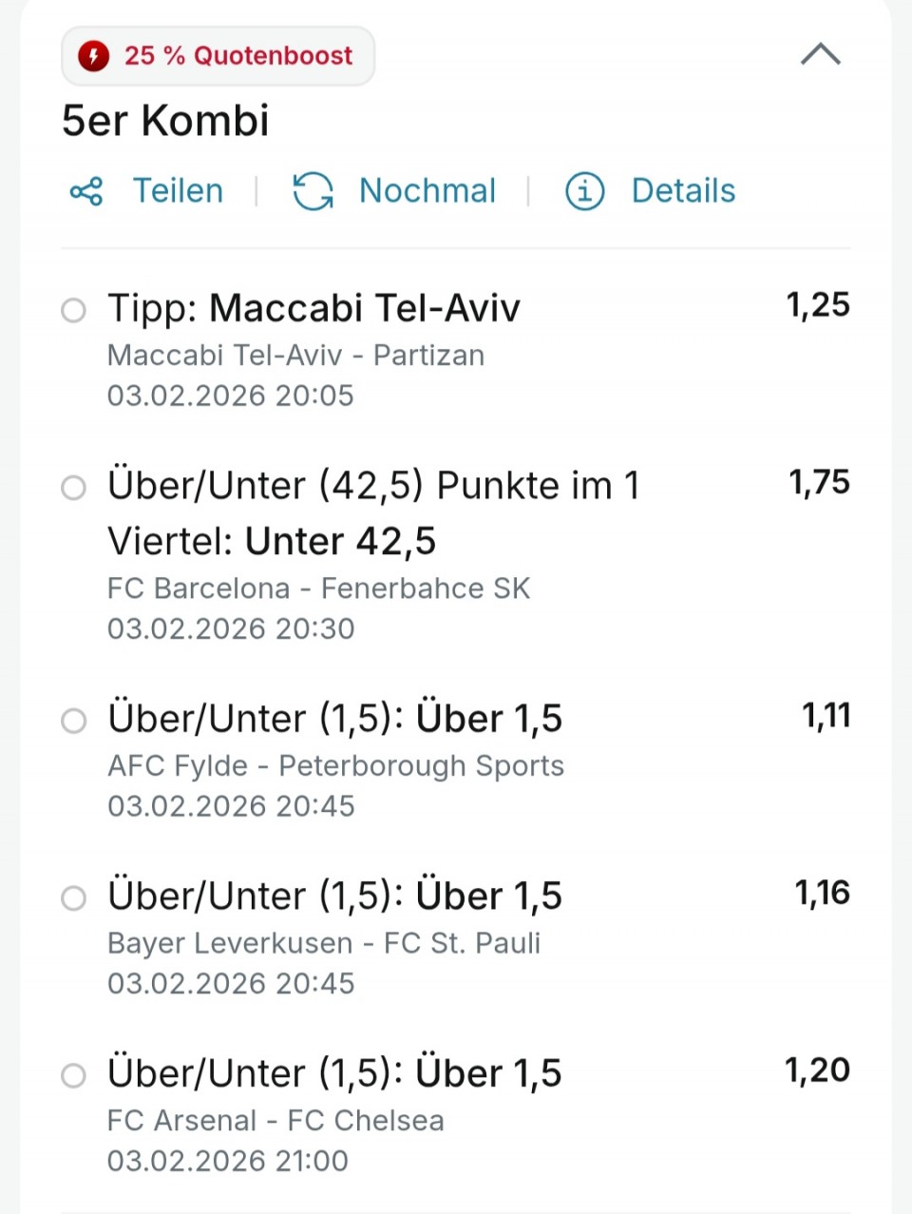This screenshot has height=1214, width=912.
Task: Collapse the bet slip with the chevron
Action: click(x=820, y=55)
